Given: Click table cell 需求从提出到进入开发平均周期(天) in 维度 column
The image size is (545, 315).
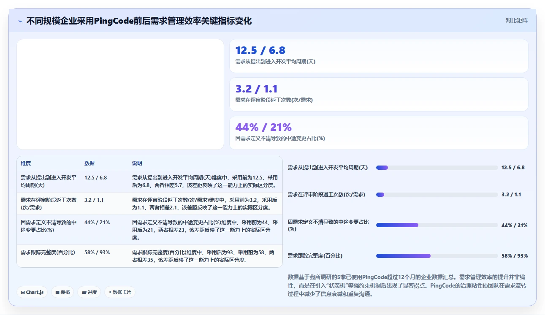Looking at the screenshot, I should [x=49, y=181].
